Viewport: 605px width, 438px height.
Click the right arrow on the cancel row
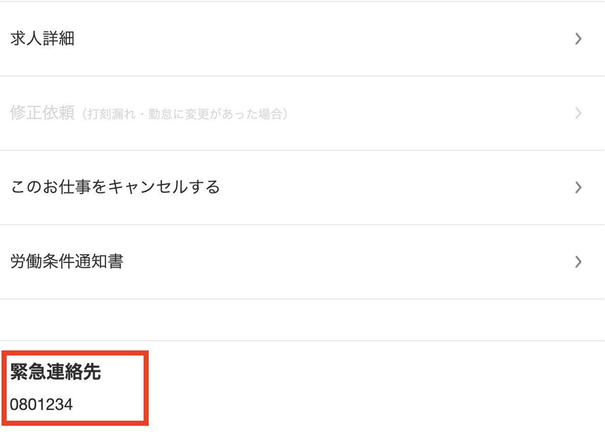tap(578, 187)
